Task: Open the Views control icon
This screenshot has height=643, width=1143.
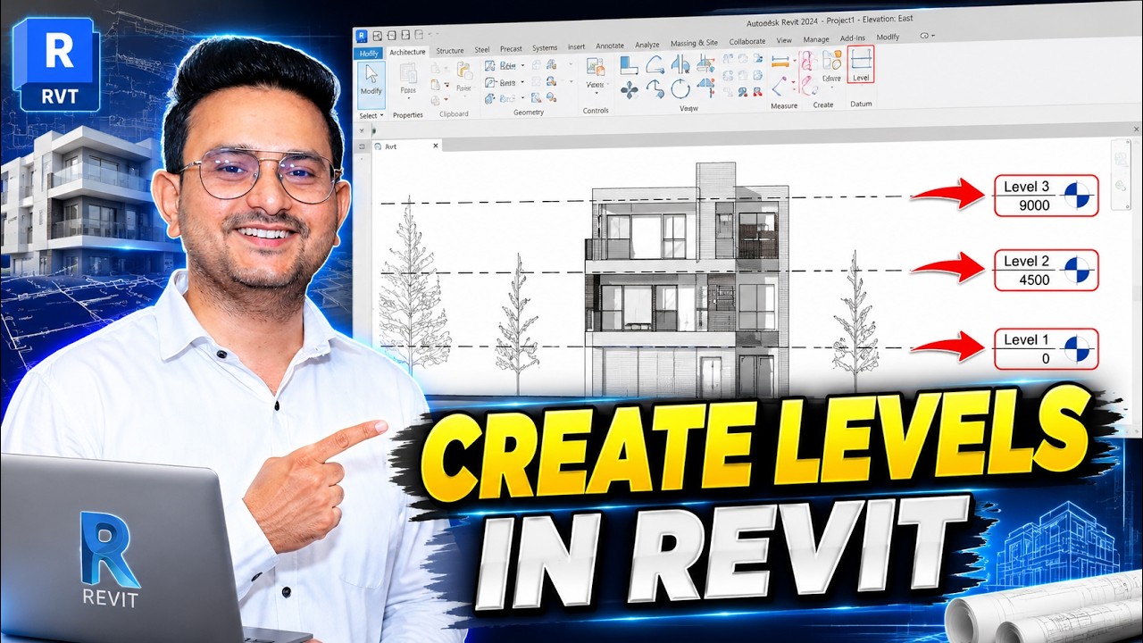Action: point(596,67)
